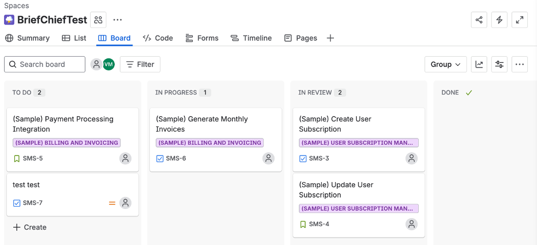Screen dimensions: 537x245
Task: Open the Generate Monthly Invoices card
Action: pyautogui.click(x=216, y=140)
